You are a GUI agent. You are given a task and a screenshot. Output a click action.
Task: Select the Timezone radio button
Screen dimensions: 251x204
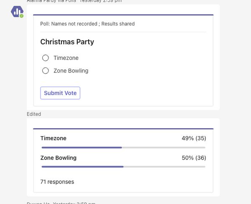click(x=46, y=58)
